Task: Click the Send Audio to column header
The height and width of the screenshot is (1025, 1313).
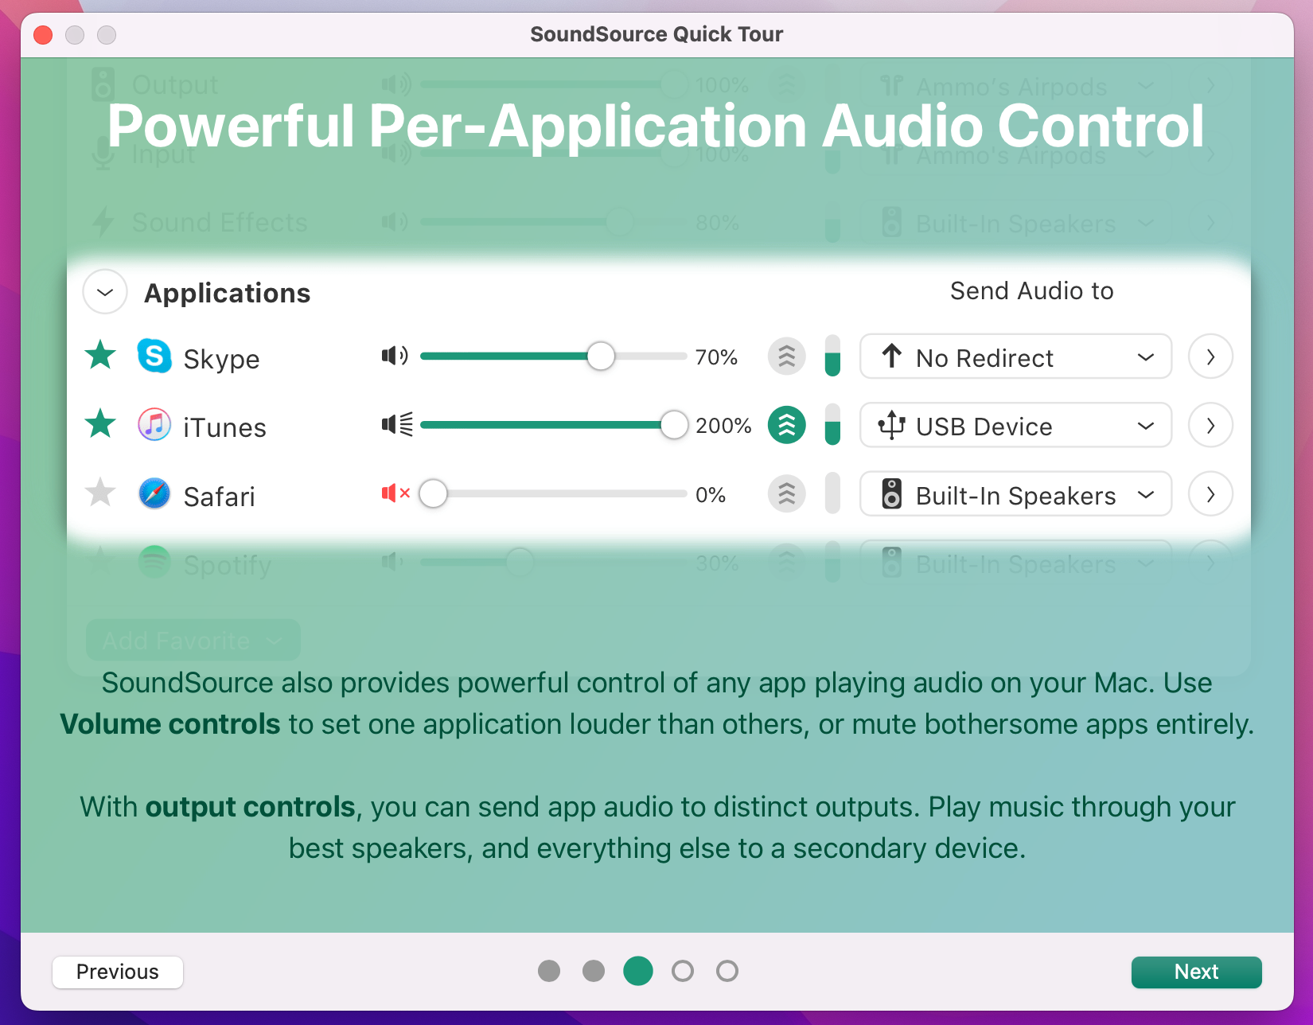Action: pos(1032,290)
